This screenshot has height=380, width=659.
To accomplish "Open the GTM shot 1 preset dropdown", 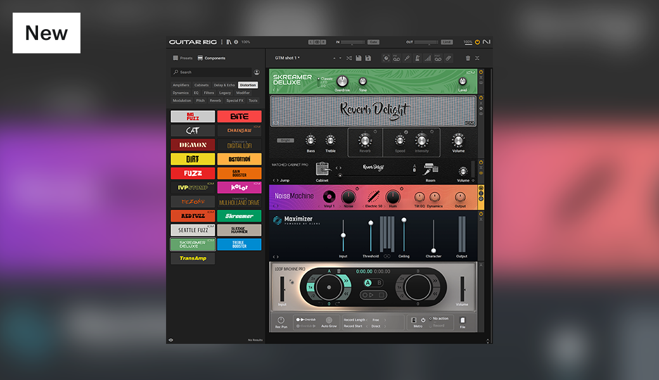I will 288,58.
